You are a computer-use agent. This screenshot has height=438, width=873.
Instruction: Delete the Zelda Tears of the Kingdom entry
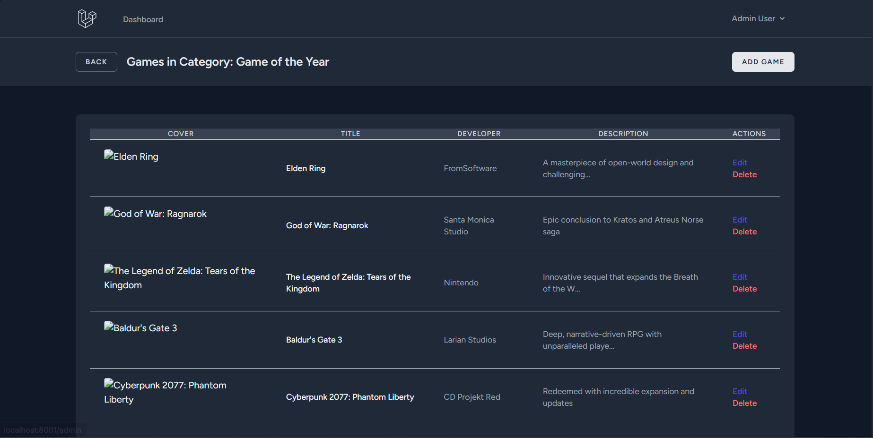(x=744, y=289)
